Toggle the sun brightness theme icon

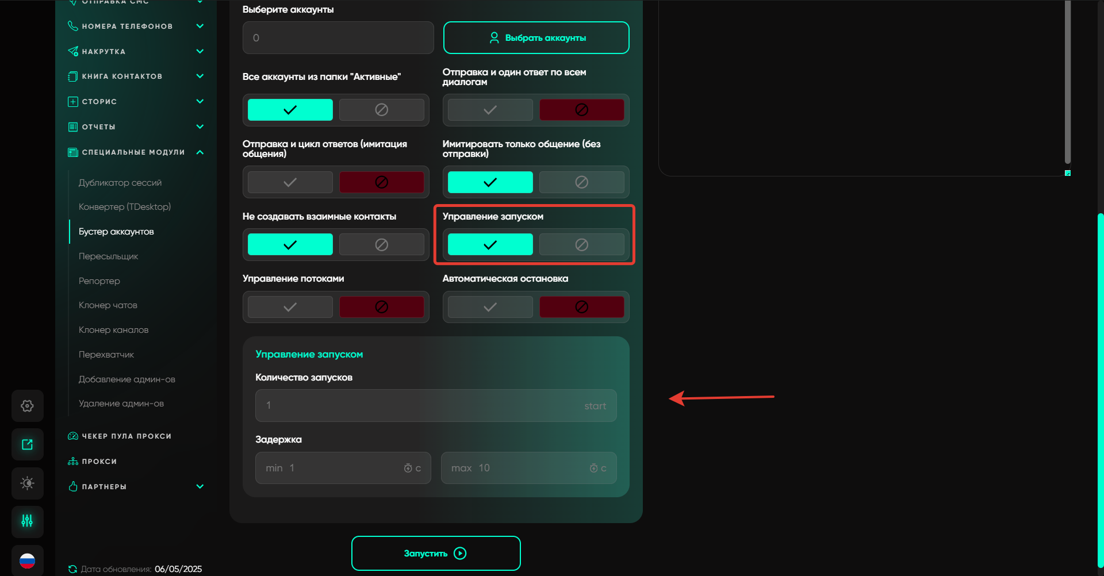click(x=27, y=483)
